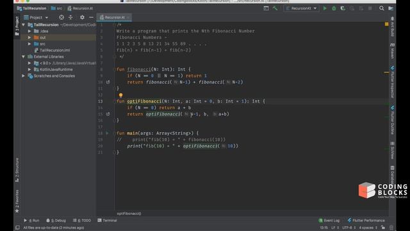Open the Flutter Outline side tab
The height and width of the screenshot is (231, 410).
[x=392, y=120]
